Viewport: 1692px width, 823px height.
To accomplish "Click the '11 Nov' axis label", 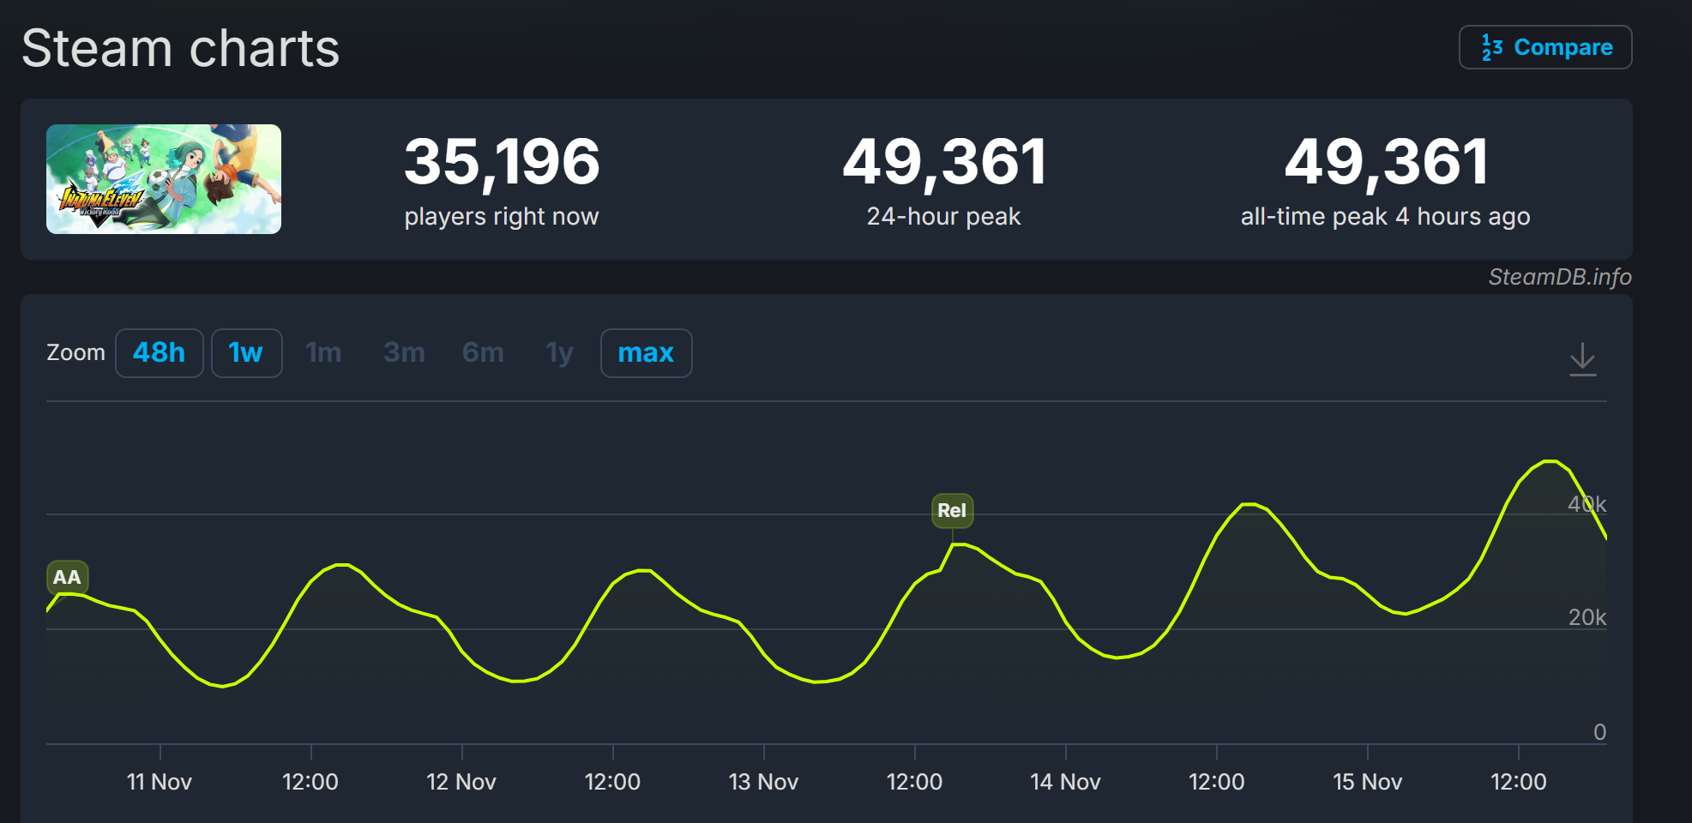I will click(160, 782).
